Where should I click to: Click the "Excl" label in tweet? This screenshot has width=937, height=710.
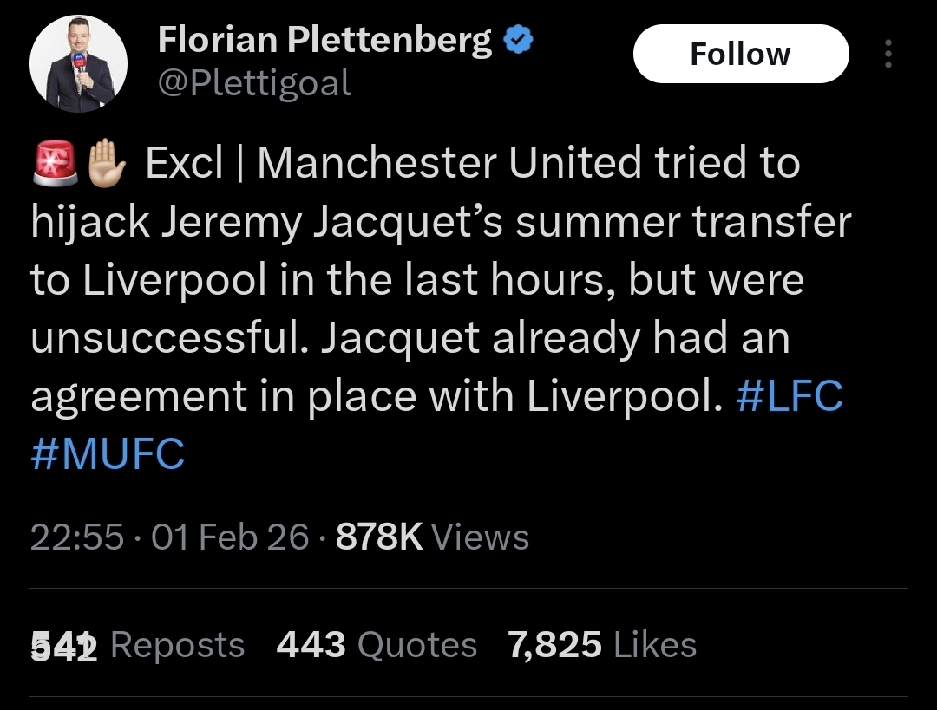(x=184, y=163)
